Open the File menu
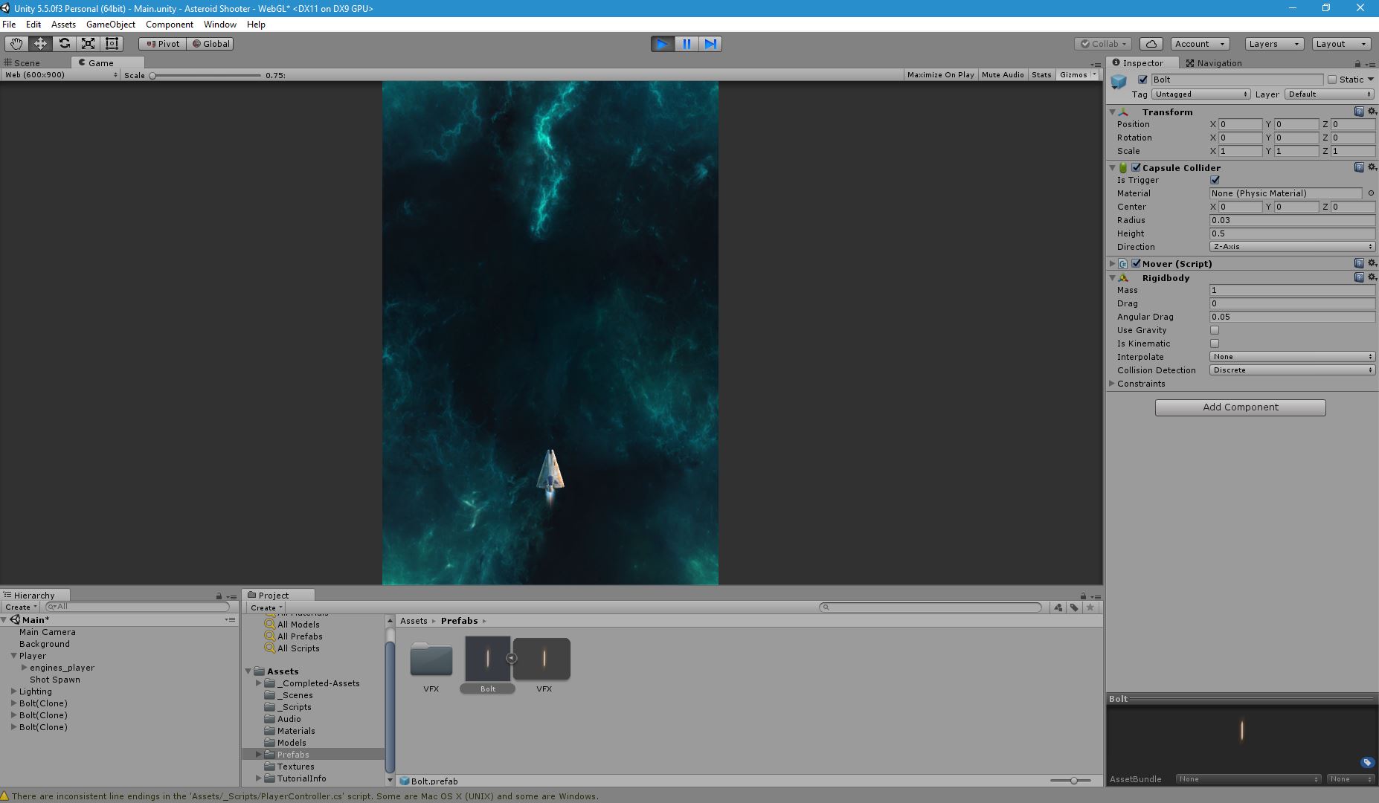 (x=9, y=25)
